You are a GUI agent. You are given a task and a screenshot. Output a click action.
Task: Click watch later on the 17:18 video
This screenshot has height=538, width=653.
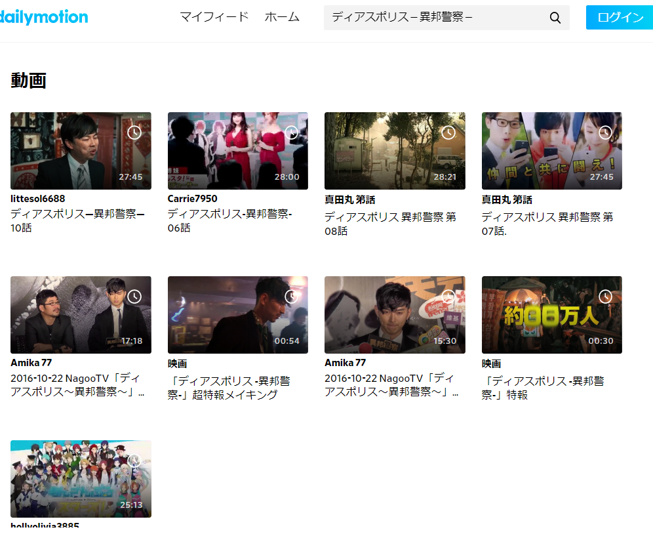coord(134,297)
